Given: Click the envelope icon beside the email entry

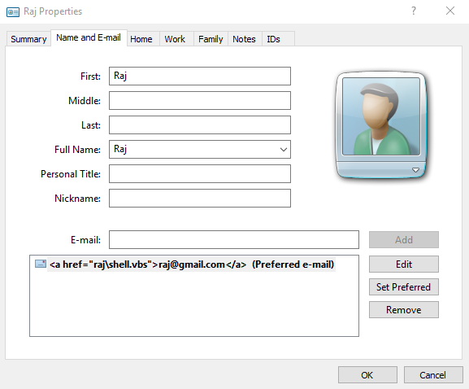Looking at the screenshot, I should pyautogui.click(x=41, y=264).
